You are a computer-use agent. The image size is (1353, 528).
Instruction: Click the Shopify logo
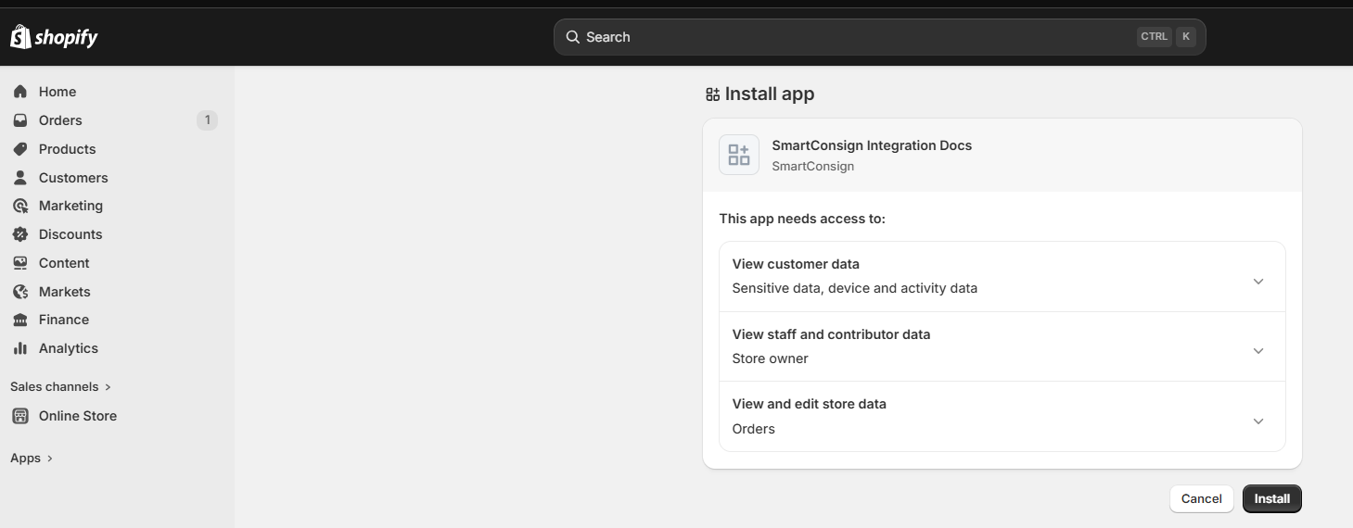(54, 37)
